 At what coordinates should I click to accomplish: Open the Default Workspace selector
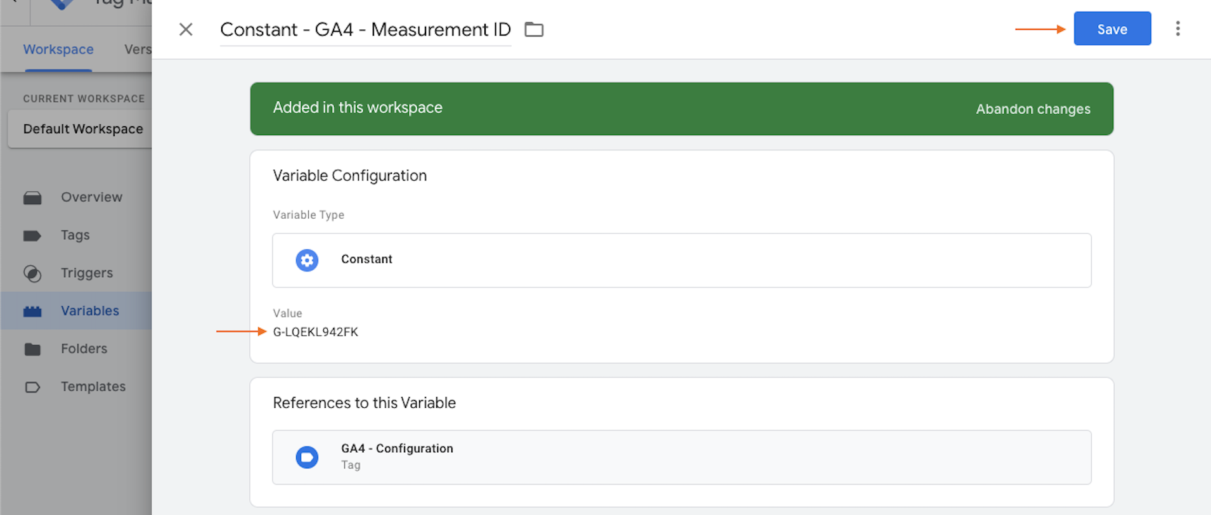[82, 129]
